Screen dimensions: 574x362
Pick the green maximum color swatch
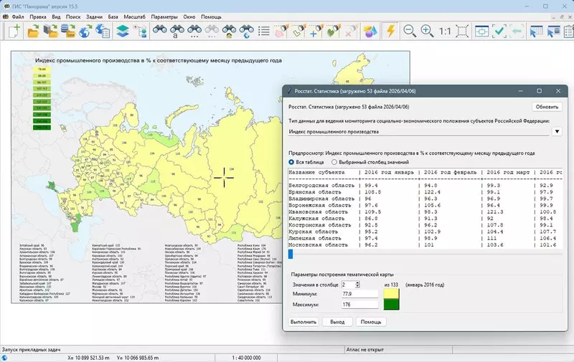pos(391,305)
